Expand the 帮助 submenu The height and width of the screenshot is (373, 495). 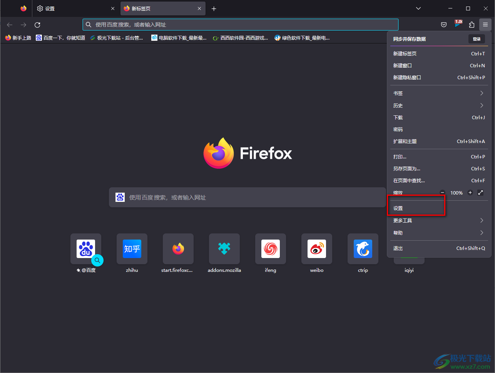(x=439, y=233)
